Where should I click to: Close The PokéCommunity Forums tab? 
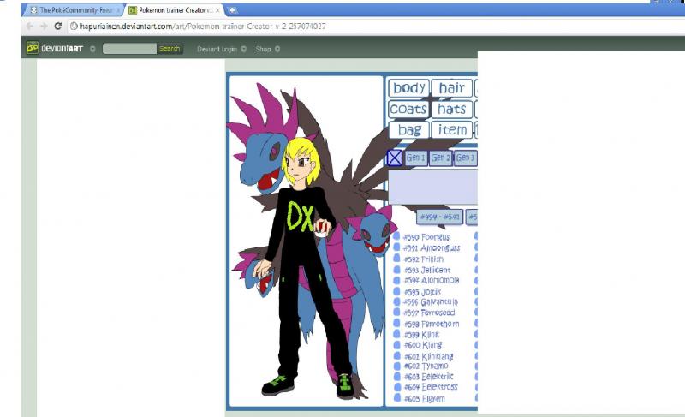tap(118, 10)
